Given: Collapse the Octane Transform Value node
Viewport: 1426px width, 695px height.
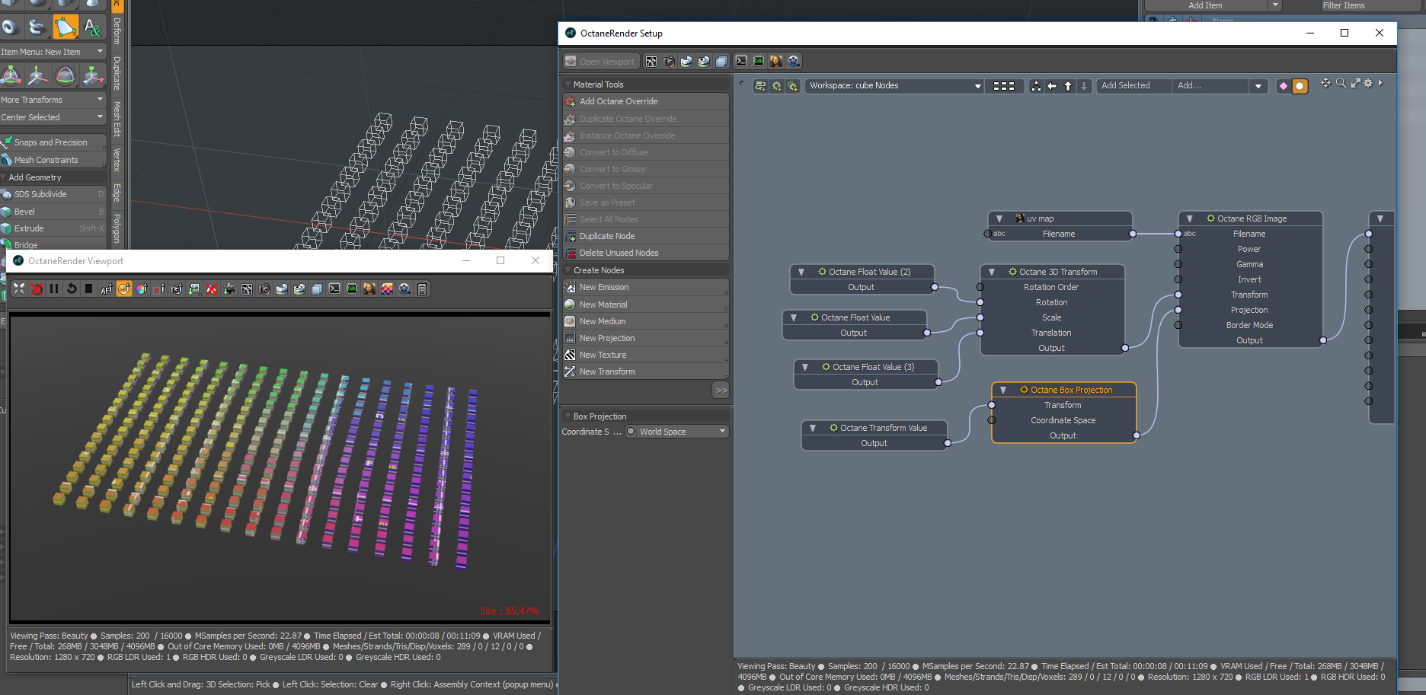Looking at the screenshot, I should pos(813,428).
